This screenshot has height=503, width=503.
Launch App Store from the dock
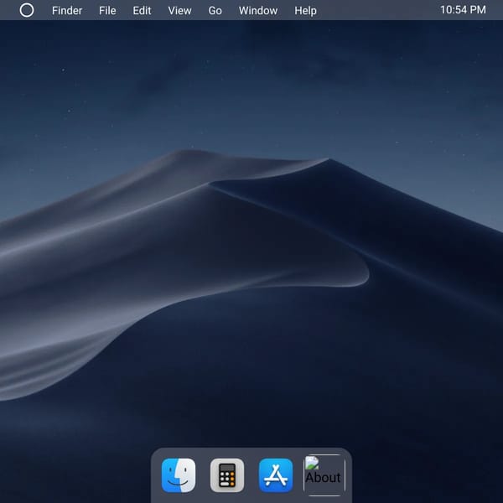276,475
